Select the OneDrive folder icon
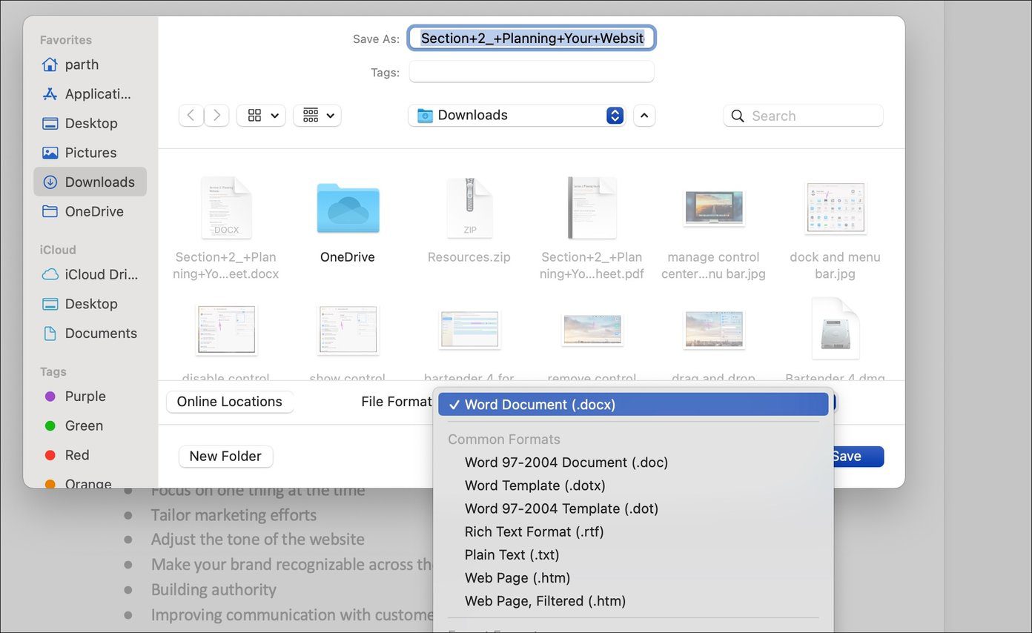 click(x=348, y=209)
